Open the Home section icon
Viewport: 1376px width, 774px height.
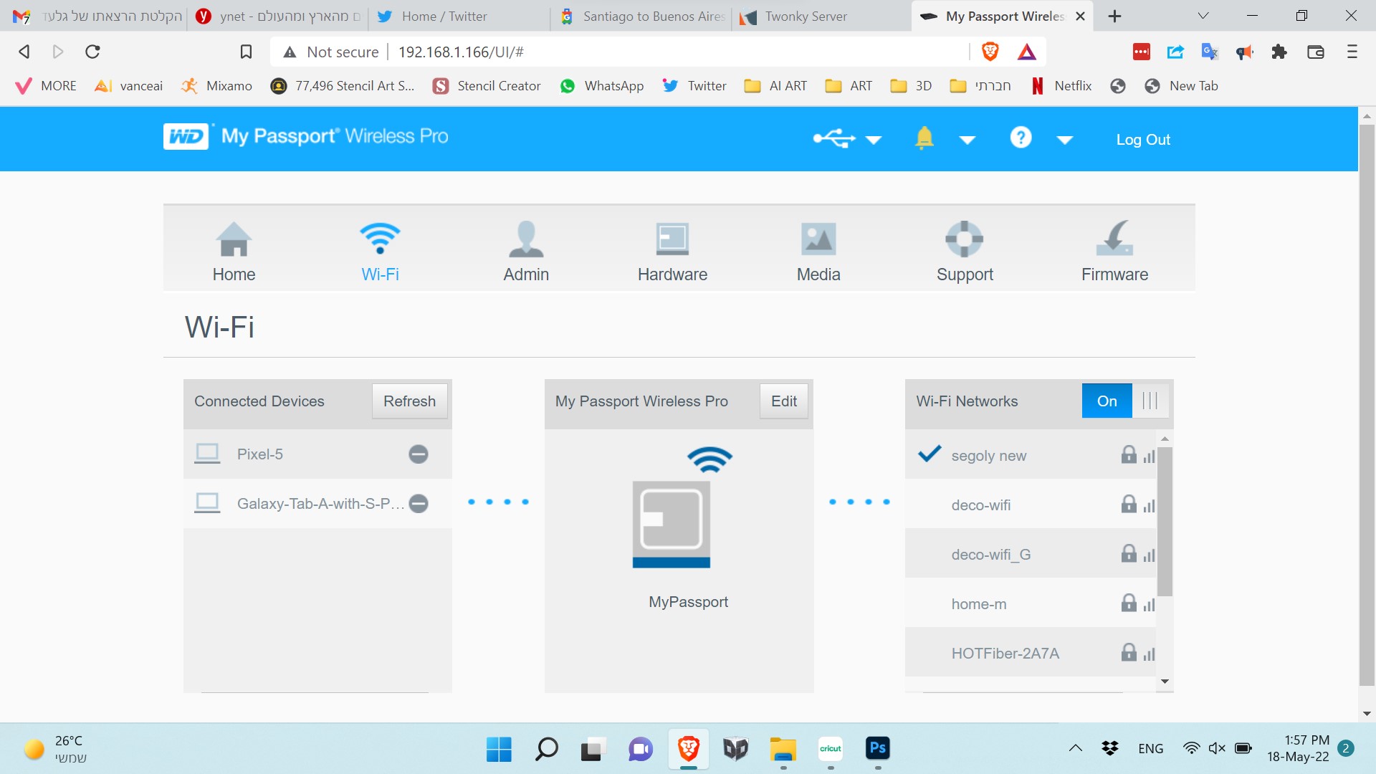[x=234, y=239]
